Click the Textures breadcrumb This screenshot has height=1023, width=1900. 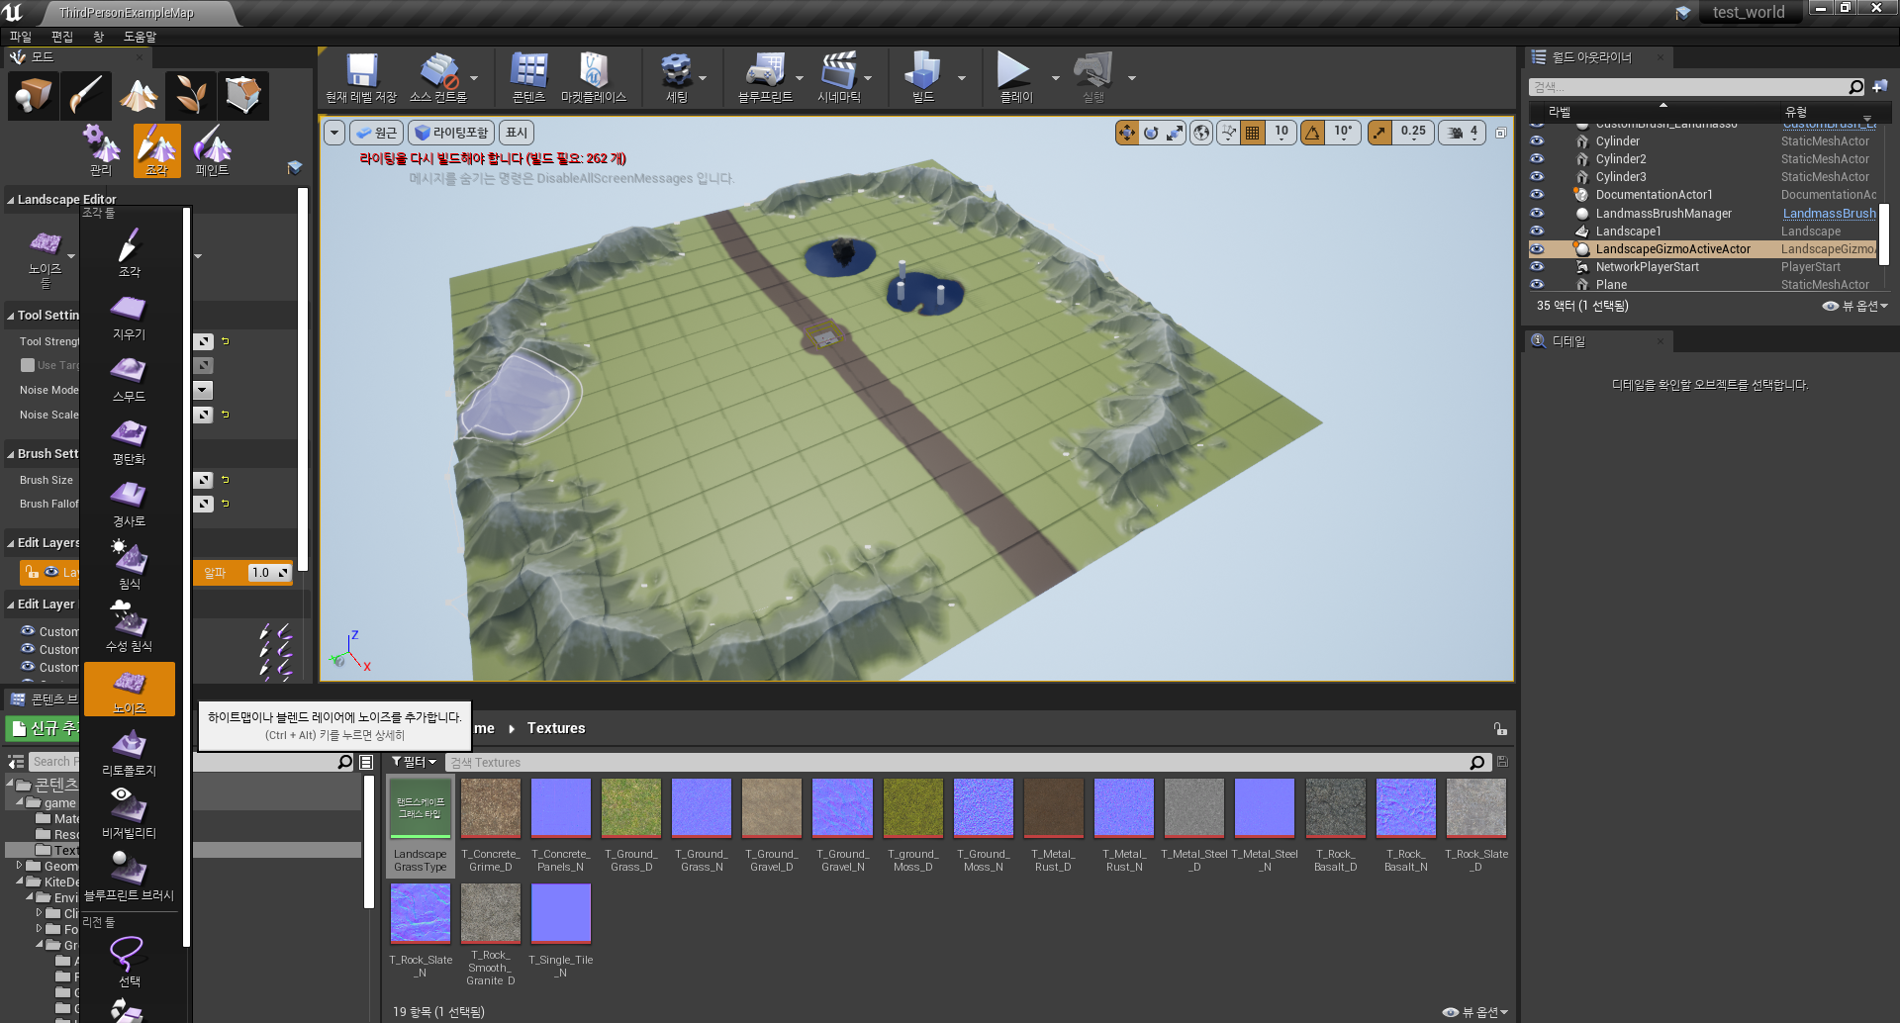[556, 728]
